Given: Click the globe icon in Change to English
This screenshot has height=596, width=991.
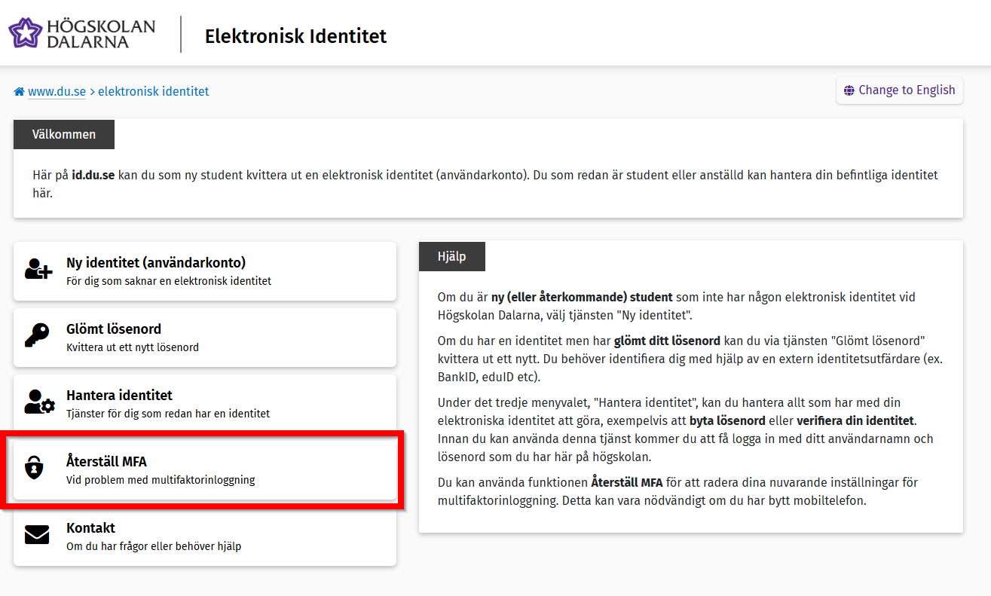Looking at the screenshot, I should 850,90.
